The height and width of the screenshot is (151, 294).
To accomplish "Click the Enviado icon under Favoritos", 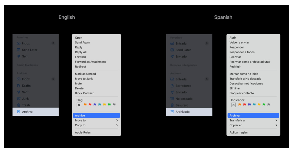I will pos(172,56).
